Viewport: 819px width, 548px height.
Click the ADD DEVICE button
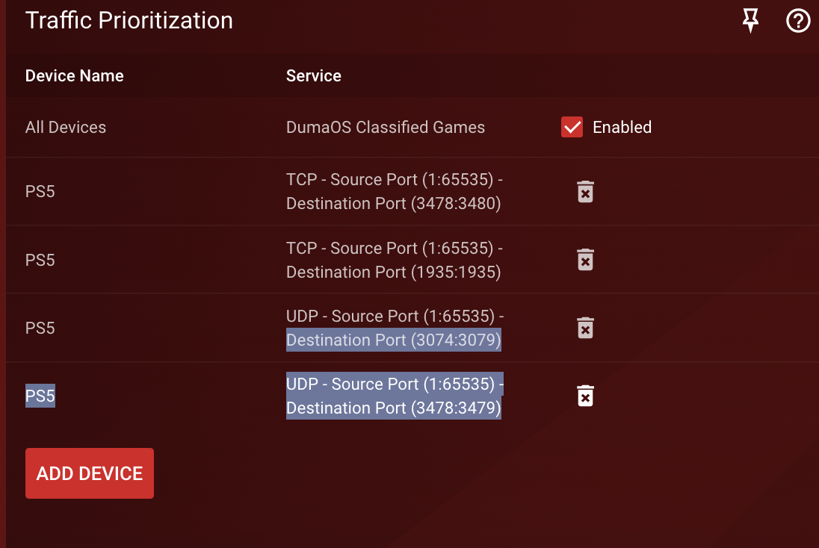(89, 473)
